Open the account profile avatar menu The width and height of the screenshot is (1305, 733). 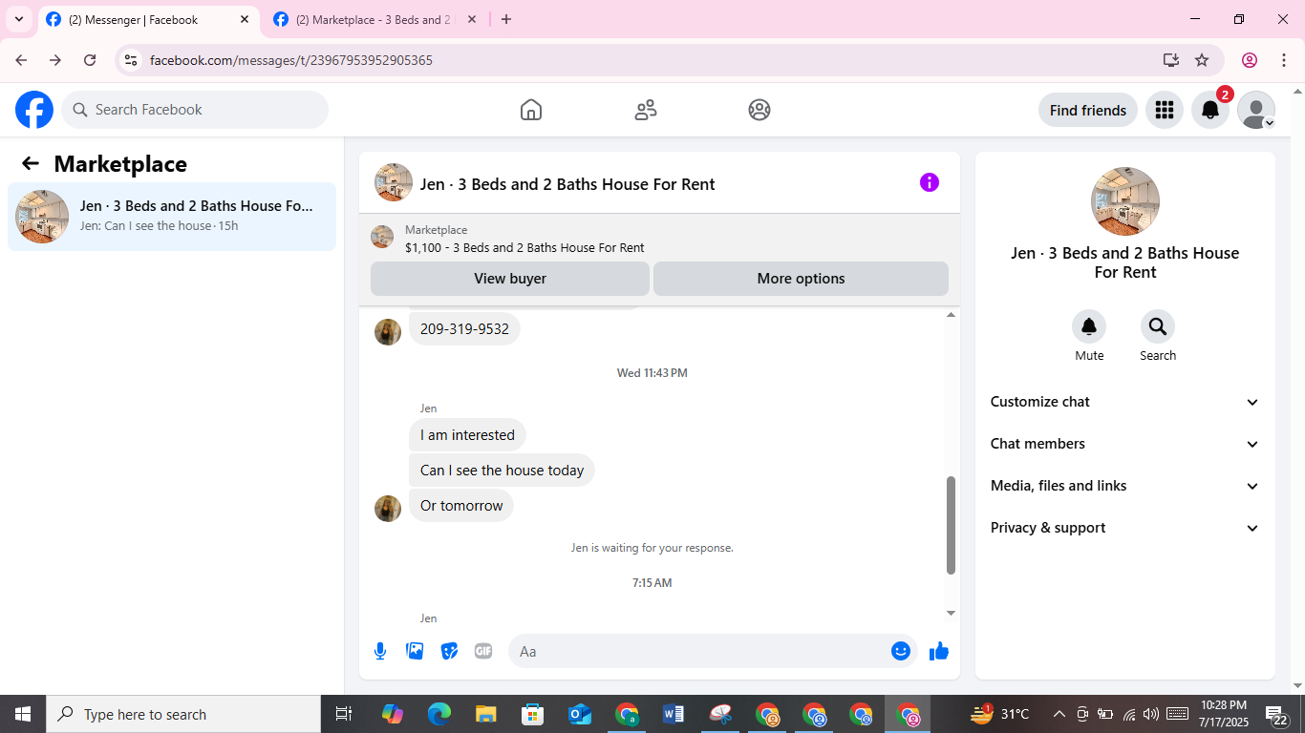pyautogui.click(x=1256, y=110)
